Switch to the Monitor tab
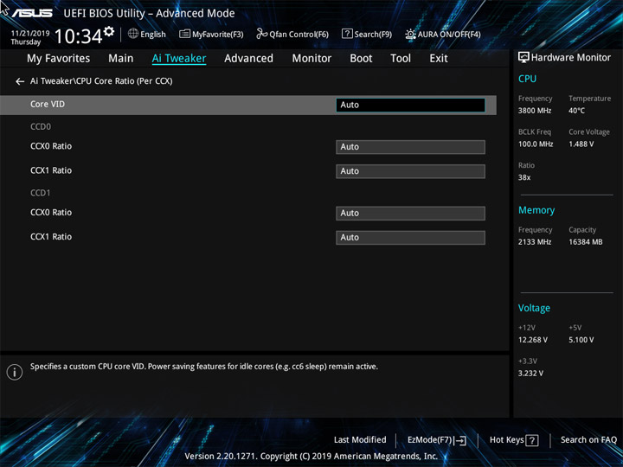623x467 pixels. [x=311, y=59]
